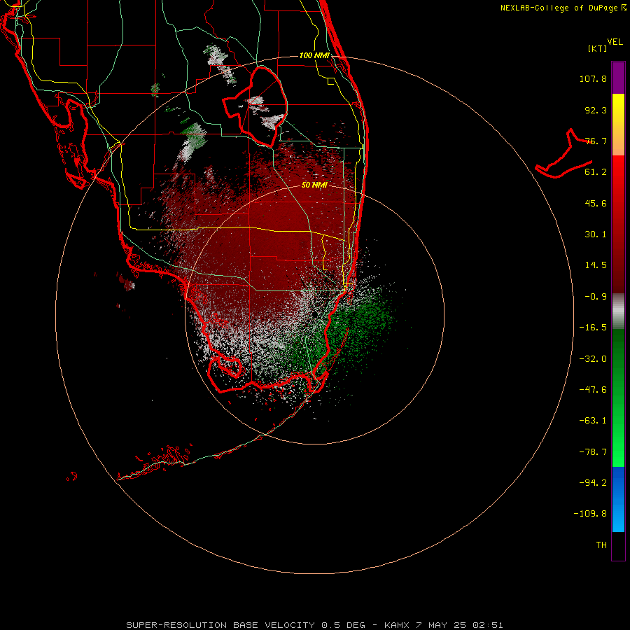Click the NEXLAB-College of DuPage credit text

559,8
